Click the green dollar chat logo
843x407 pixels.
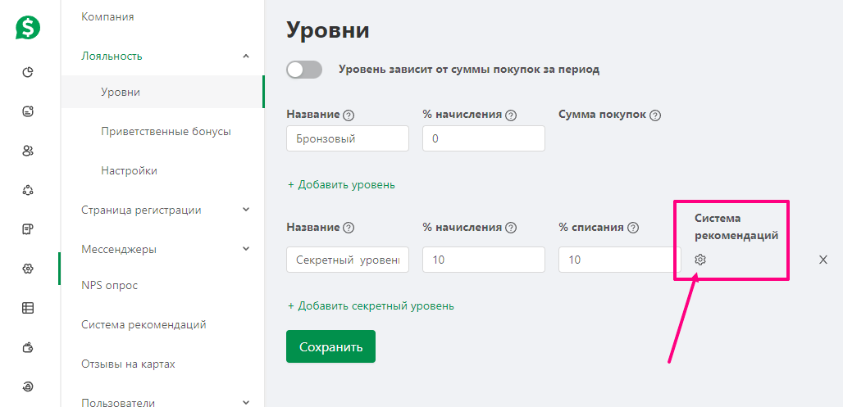point(28,27)
